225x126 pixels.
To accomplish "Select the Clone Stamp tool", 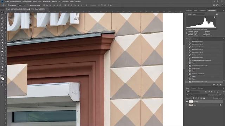I will point(2,36).
